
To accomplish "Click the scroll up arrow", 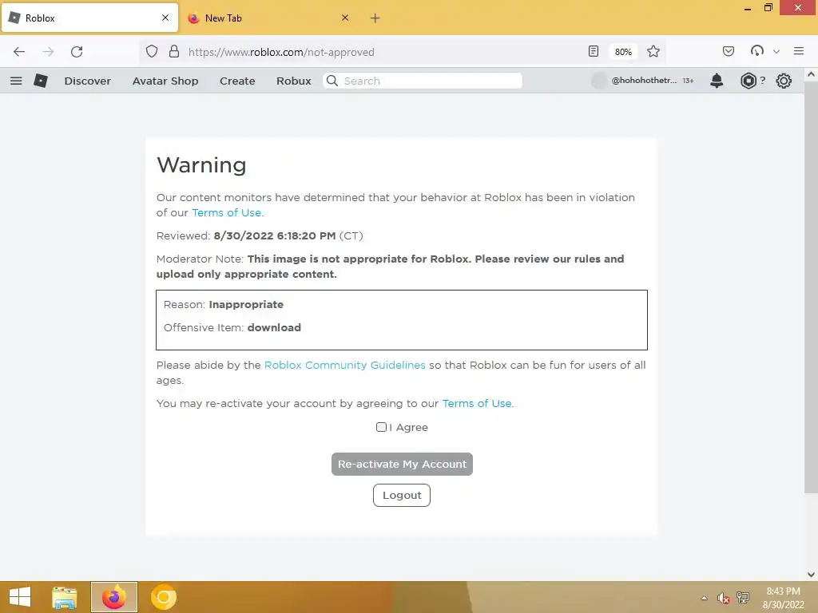I will (811, 74).
